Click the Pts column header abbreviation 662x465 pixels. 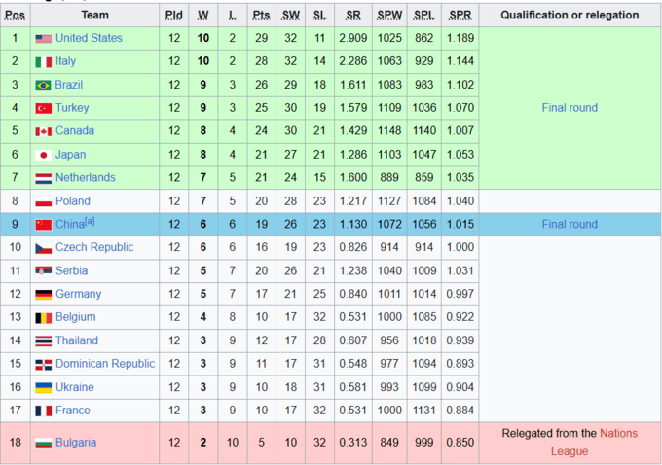(x=261, y=16)
